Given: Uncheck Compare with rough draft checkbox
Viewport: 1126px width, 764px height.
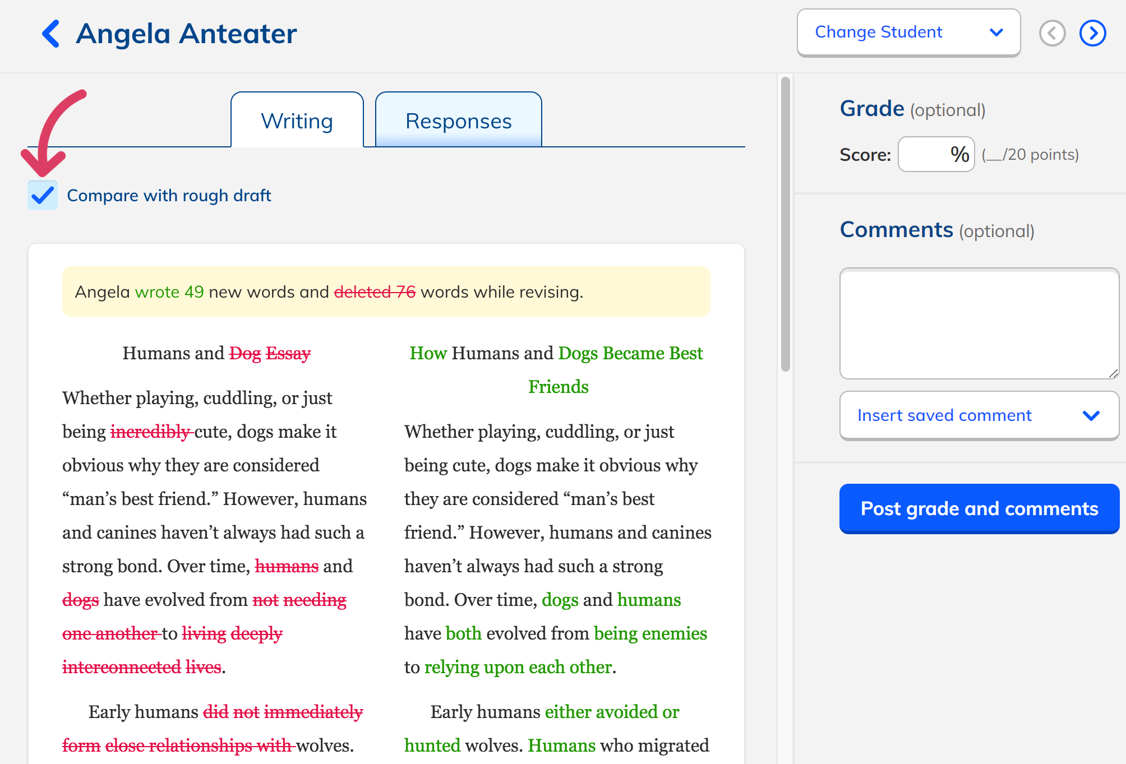Looking at the screenshot, I should click(x=43, y=196).
